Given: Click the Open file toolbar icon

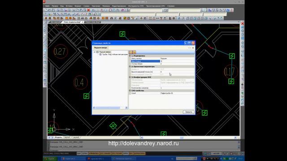Looking at the screenshot, I should pos(50,10).
